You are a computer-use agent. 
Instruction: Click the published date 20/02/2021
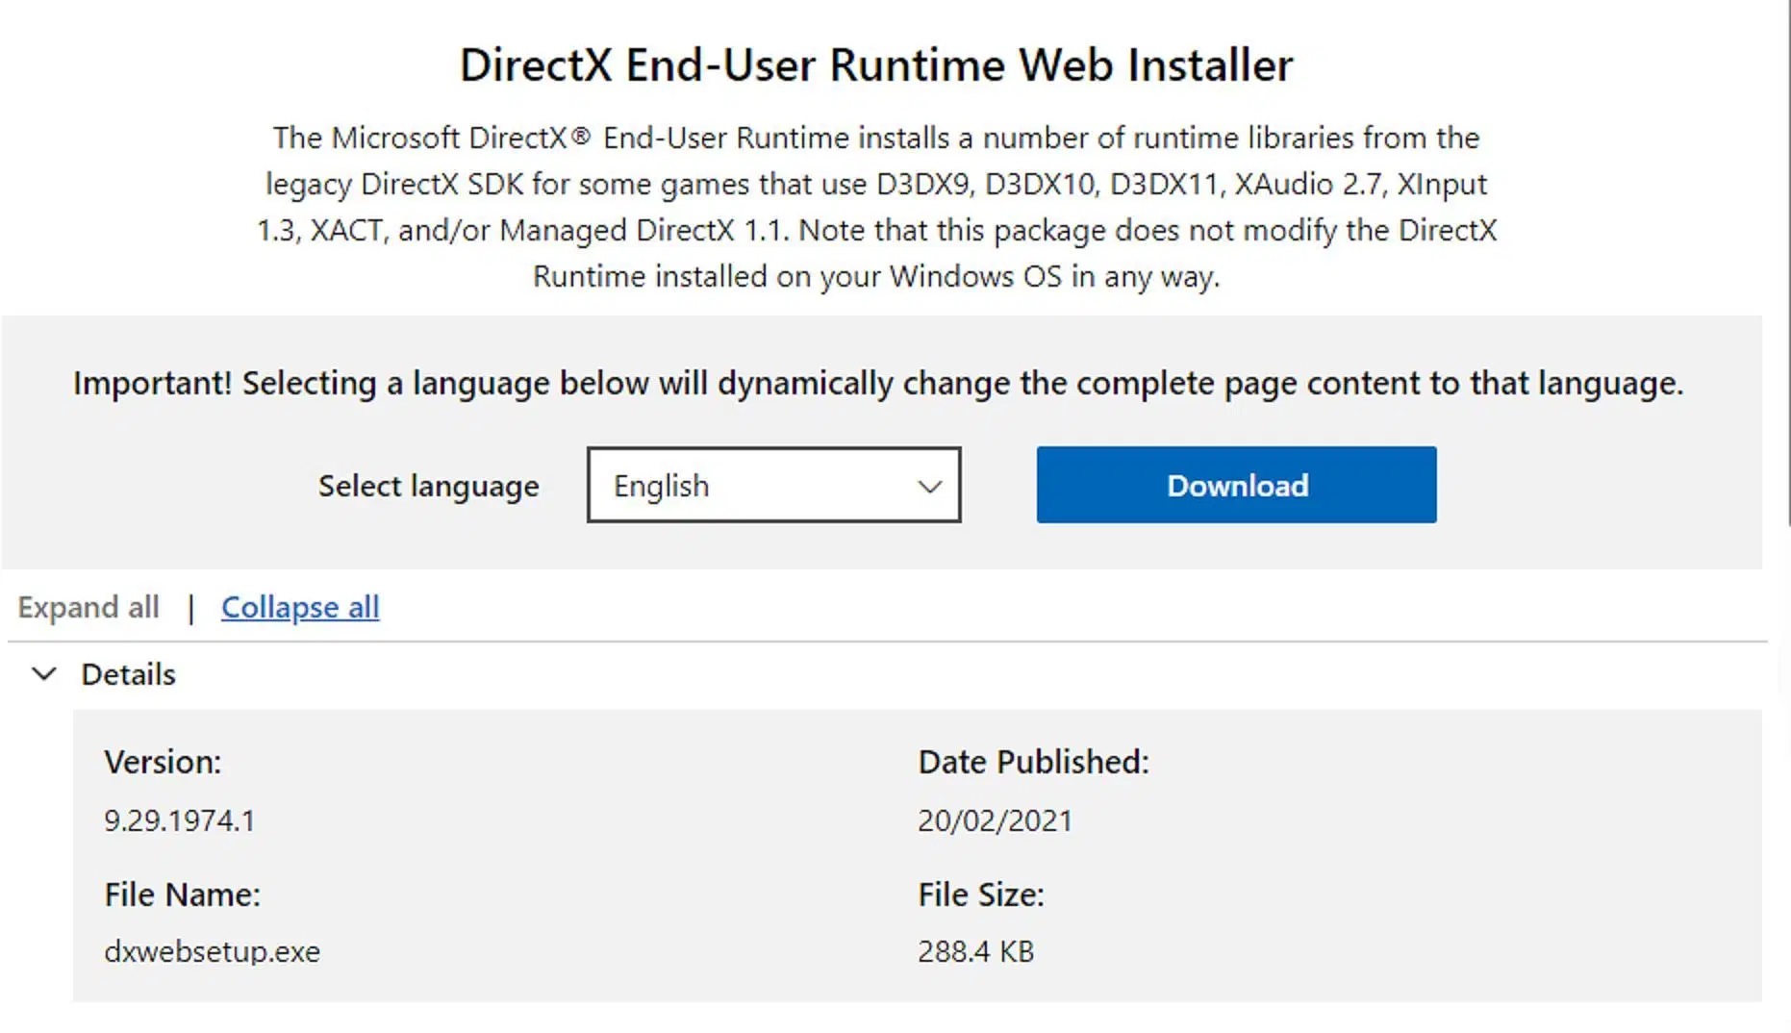tap(995, 820)
